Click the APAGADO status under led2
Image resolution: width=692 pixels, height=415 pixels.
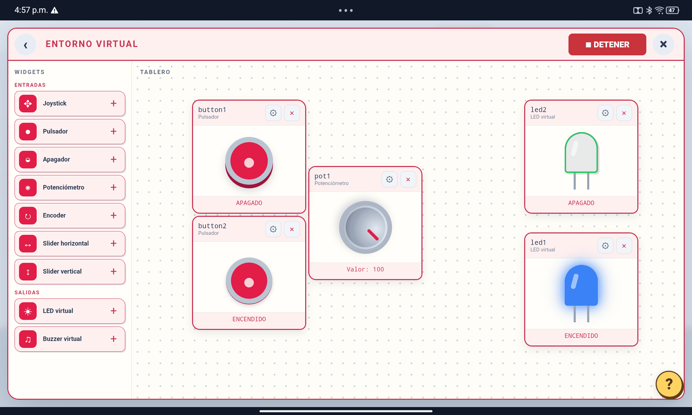(581, 203)
